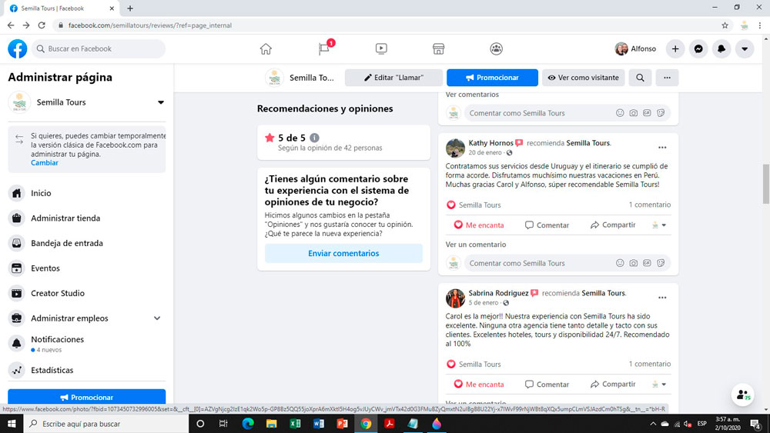Click the sidebar Promocionar button
This screenshot has width=770, height=433.
click(x=86, y=397)
